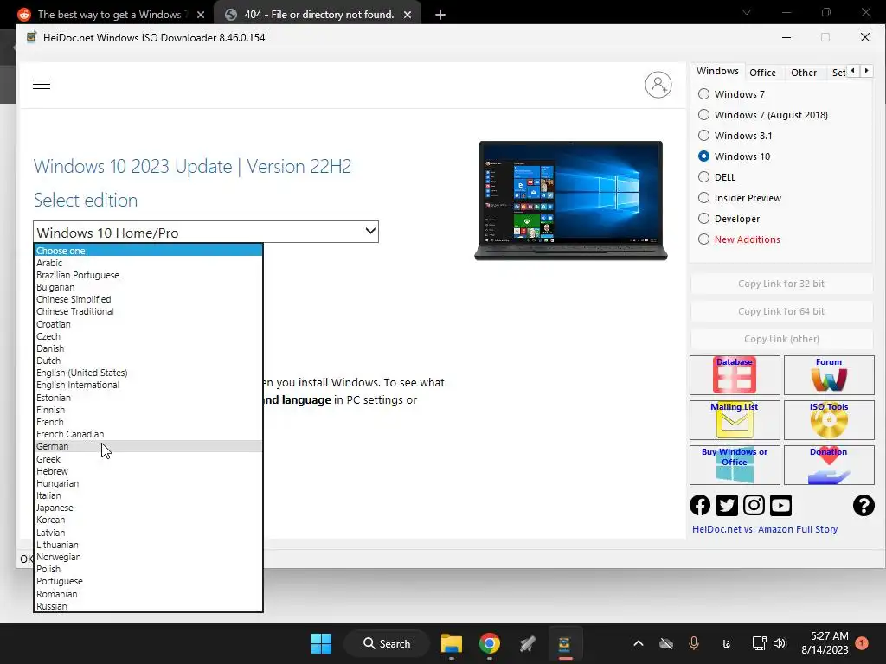Screen dimensions: 886x664
Task: Switch to the Windows tab
Action: tap(717, 71)
